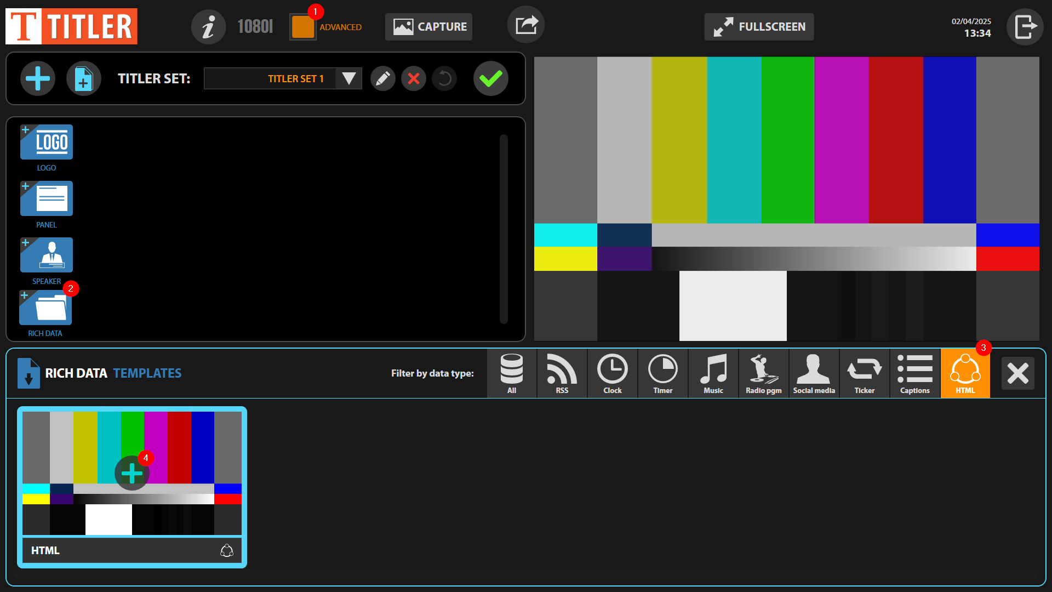Screen dimensions: 1052x592
Task: Add the HTML template with plus
Action: point(132,473)
